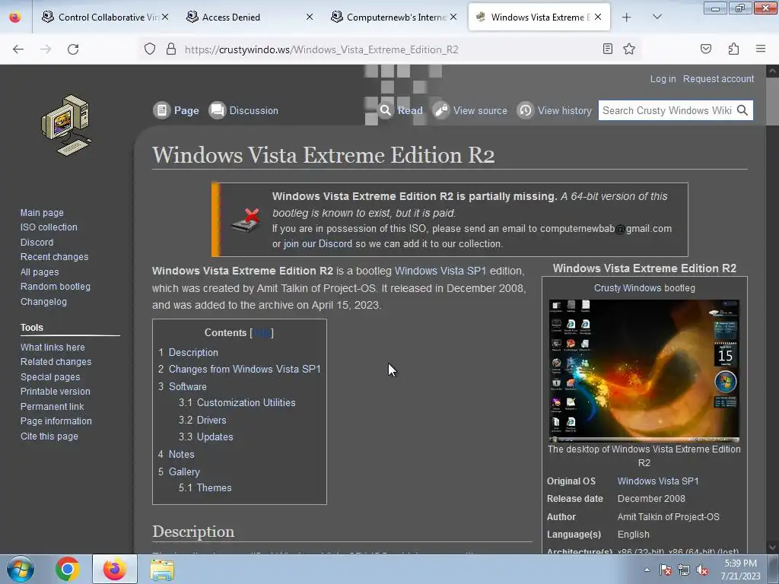Close the Access Denied tab
Viewport: 779px width, 584px height.
310,17
